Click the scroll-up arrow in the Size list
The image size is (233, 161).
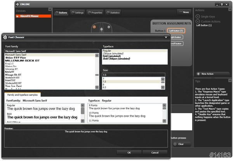click(163, 79)
